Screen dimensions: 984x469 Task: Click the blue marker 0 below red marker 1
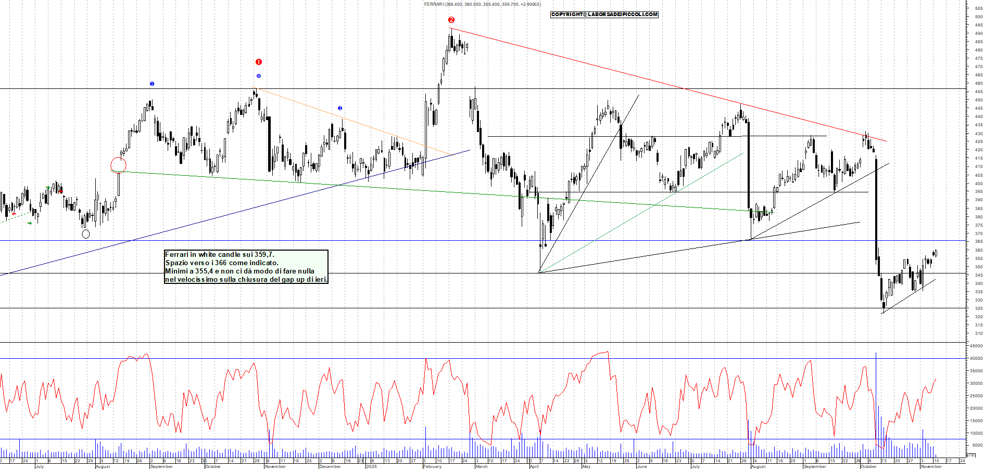[x=258, y=76]
